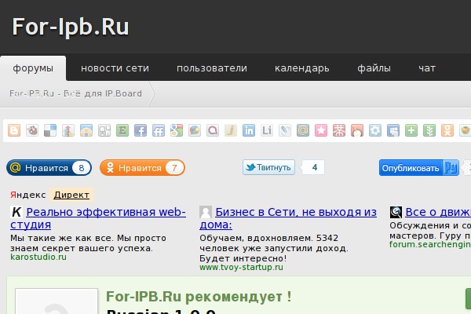Share to Facebook icon
The height and width of the screenshot is (314, 471).
point(141,131)
